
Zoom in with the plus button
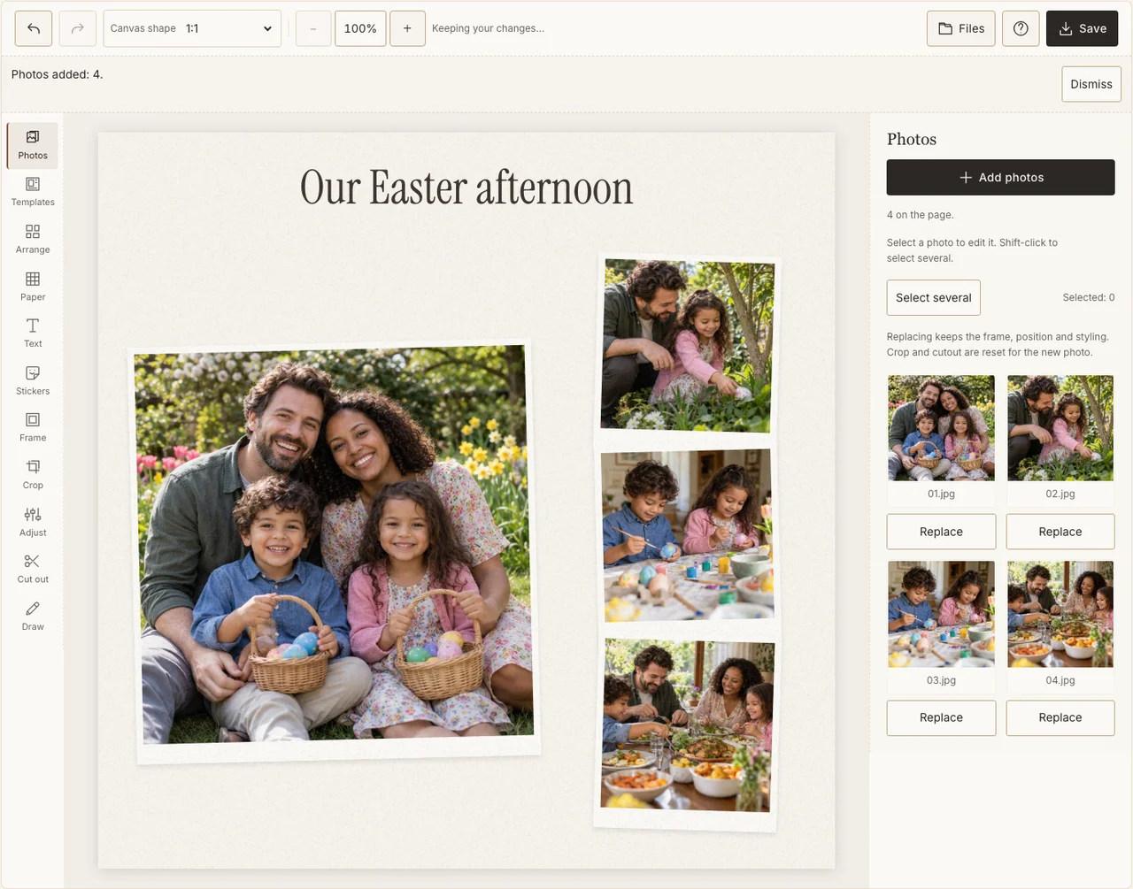[x=407, y=28]
